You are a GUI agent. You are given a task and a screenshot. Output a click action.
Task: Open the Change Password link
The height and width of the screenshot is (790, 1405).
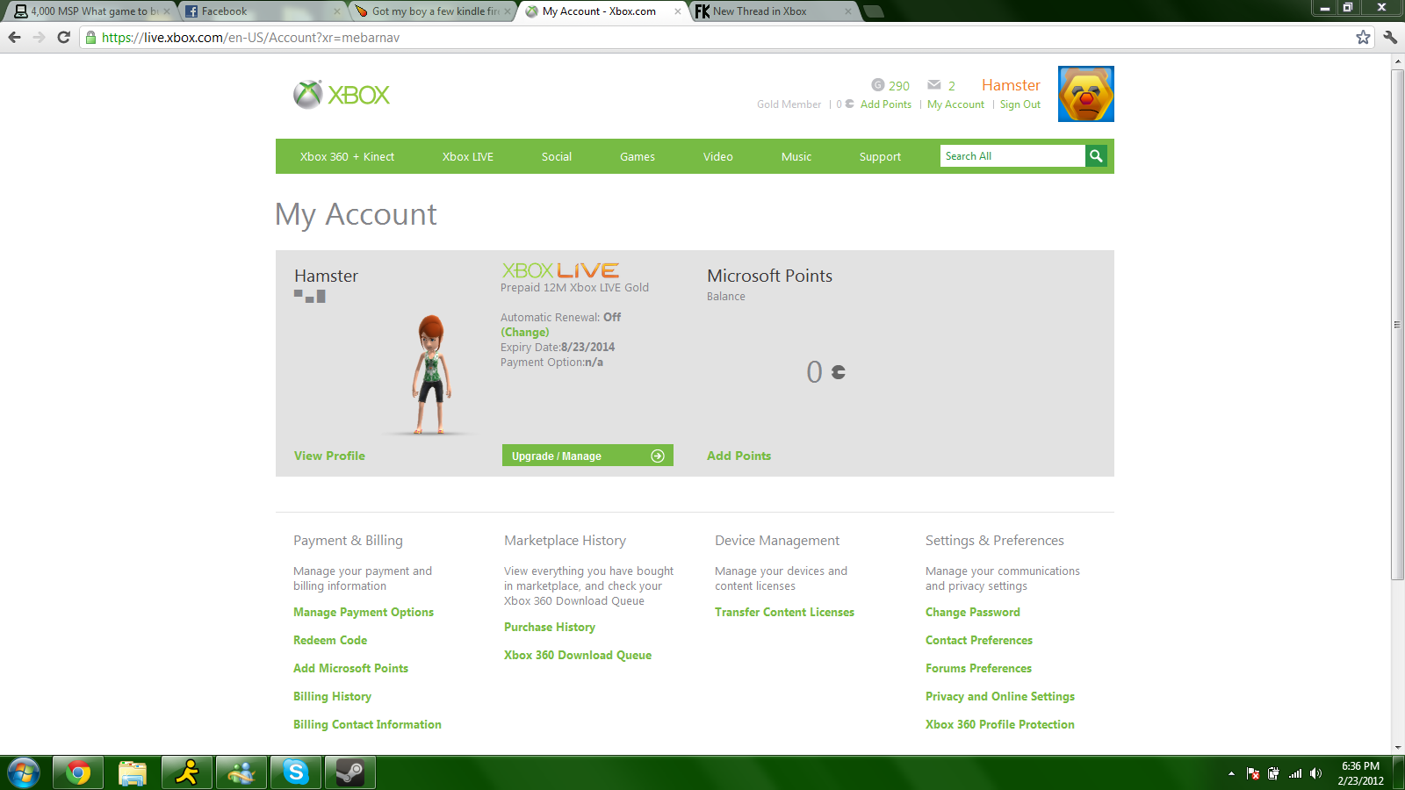tap(973, 612)
